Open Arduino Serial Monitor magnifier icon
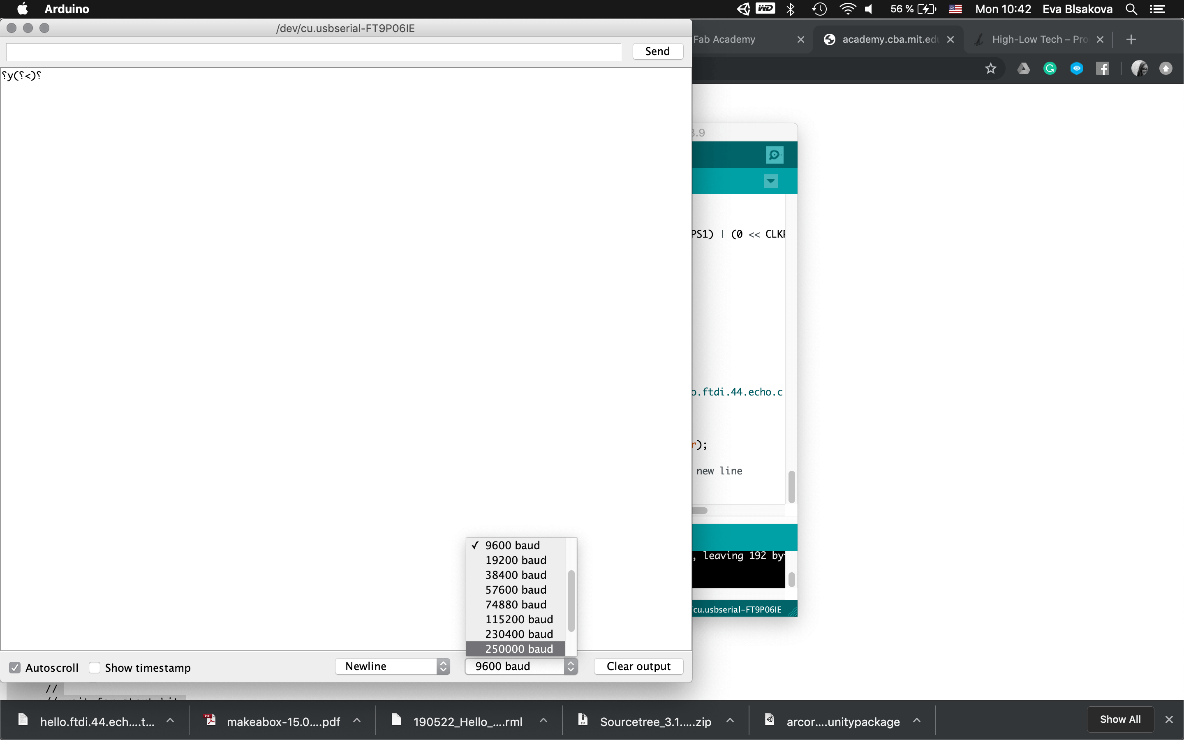The height and width of the screenshot is (740, 1184). pos(775,155)
